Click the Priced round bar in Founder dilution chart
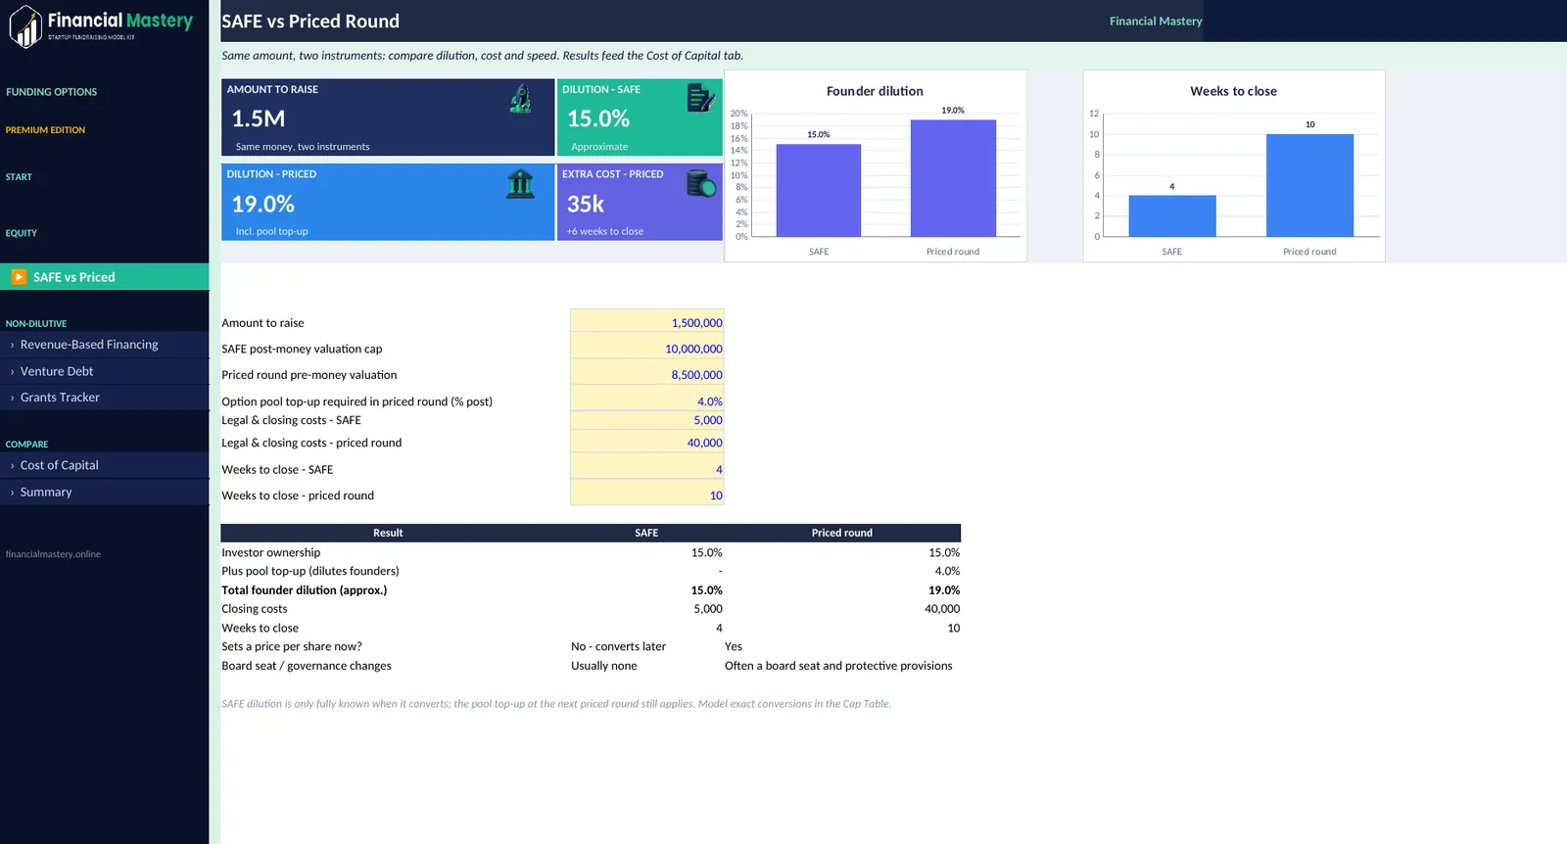Image resolution: width=1567 pixels, height=844 pixels. pyautogui.click(x=953, y=178)
